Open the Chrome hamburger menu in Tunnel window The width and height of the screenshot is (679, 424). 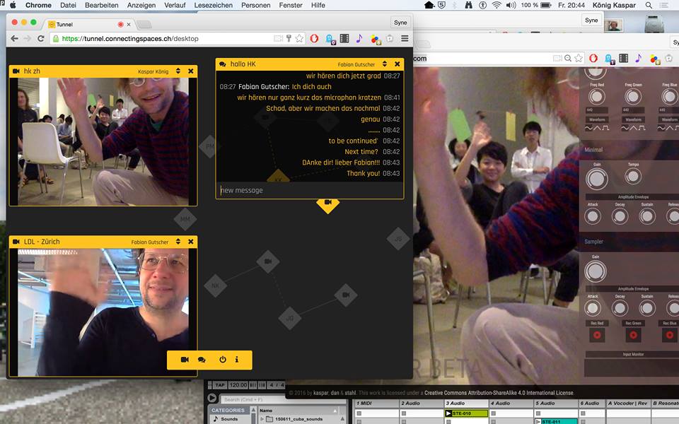(405, 38)
